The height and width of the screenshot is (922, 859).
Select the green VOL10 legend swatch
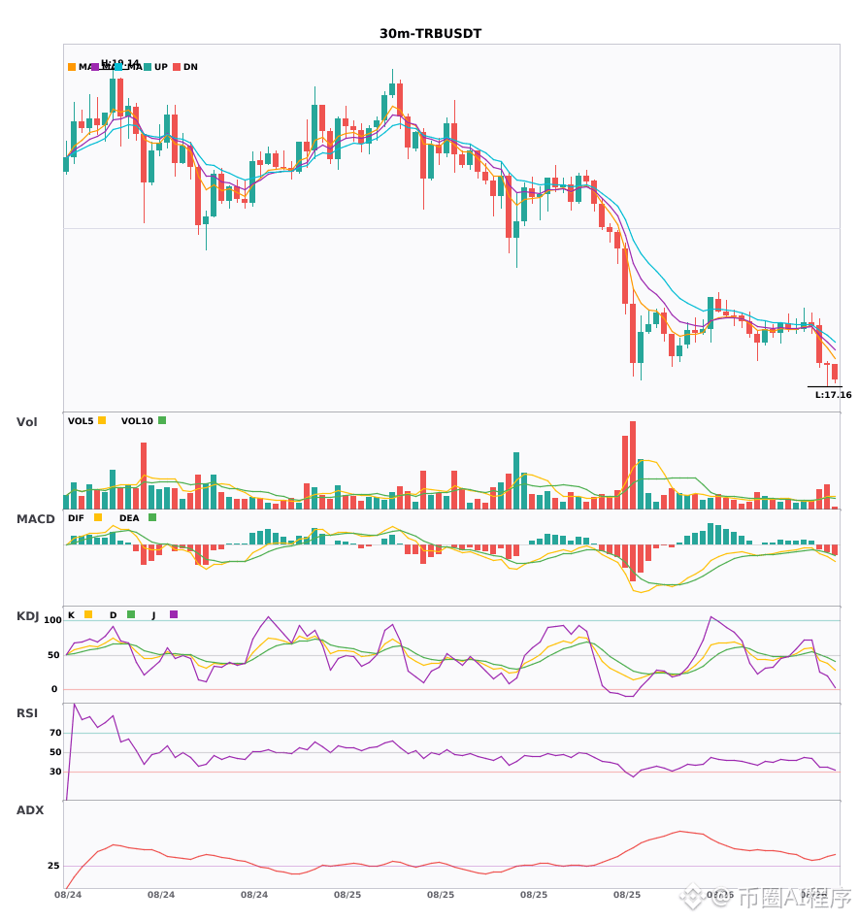click(162, 420)
